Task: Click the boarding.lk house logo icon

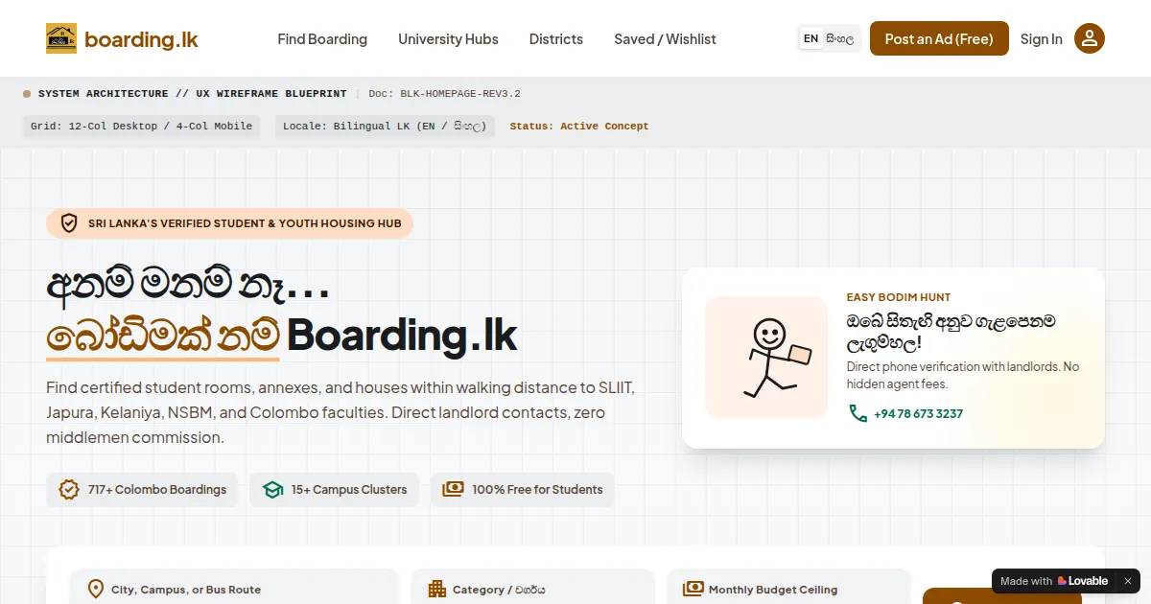Action: pyautogui.click(x=61, y=38)
